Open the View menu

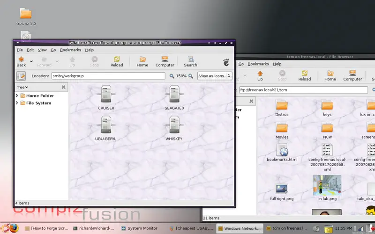pyautogui.click(x=42, y=50)
